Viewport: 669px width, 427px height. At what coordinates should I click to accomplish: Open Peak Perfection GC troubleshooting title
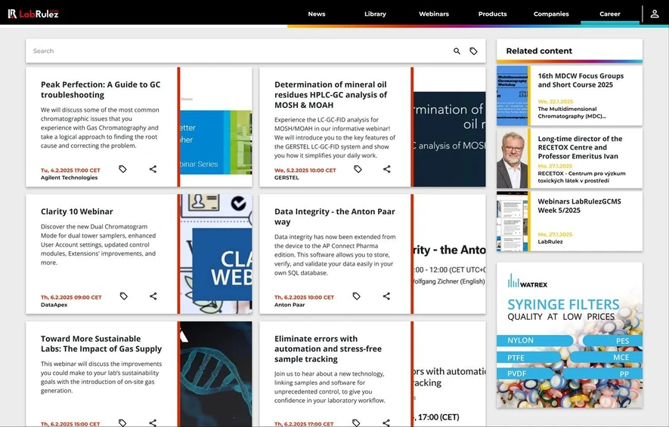tap(101, 90)
